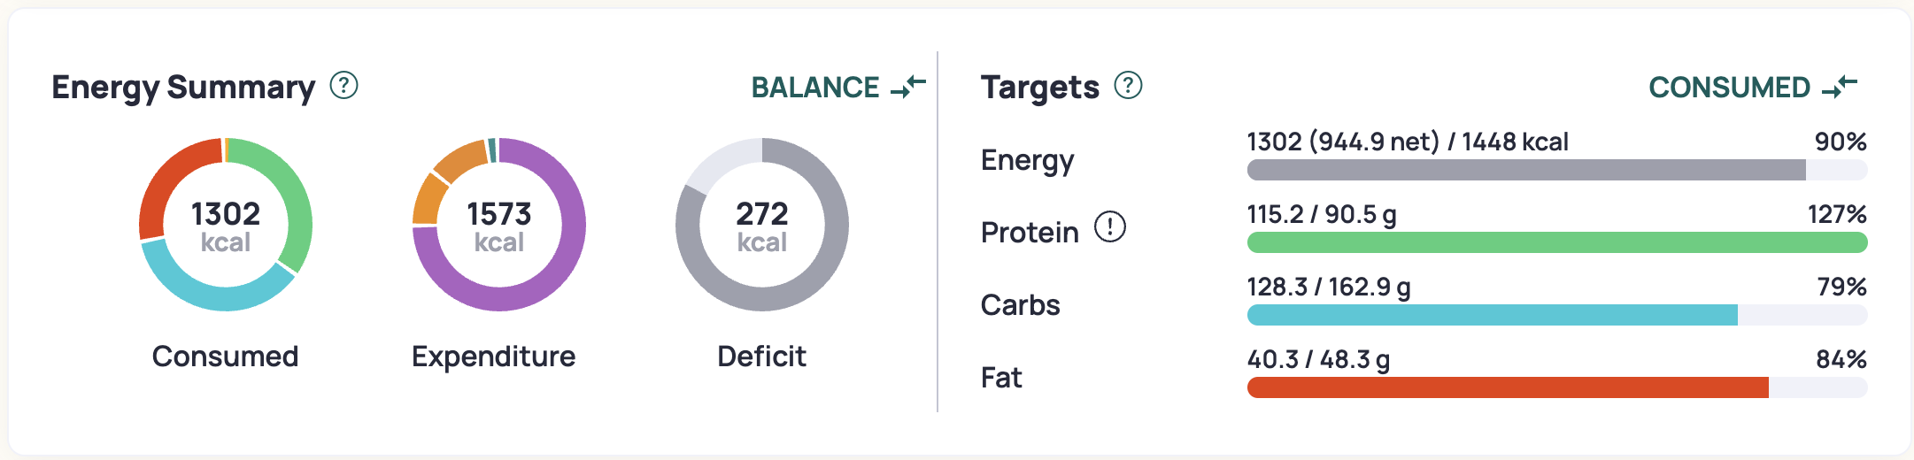
Task: Click the blue Carbs progress bar
Action: 1493,315
